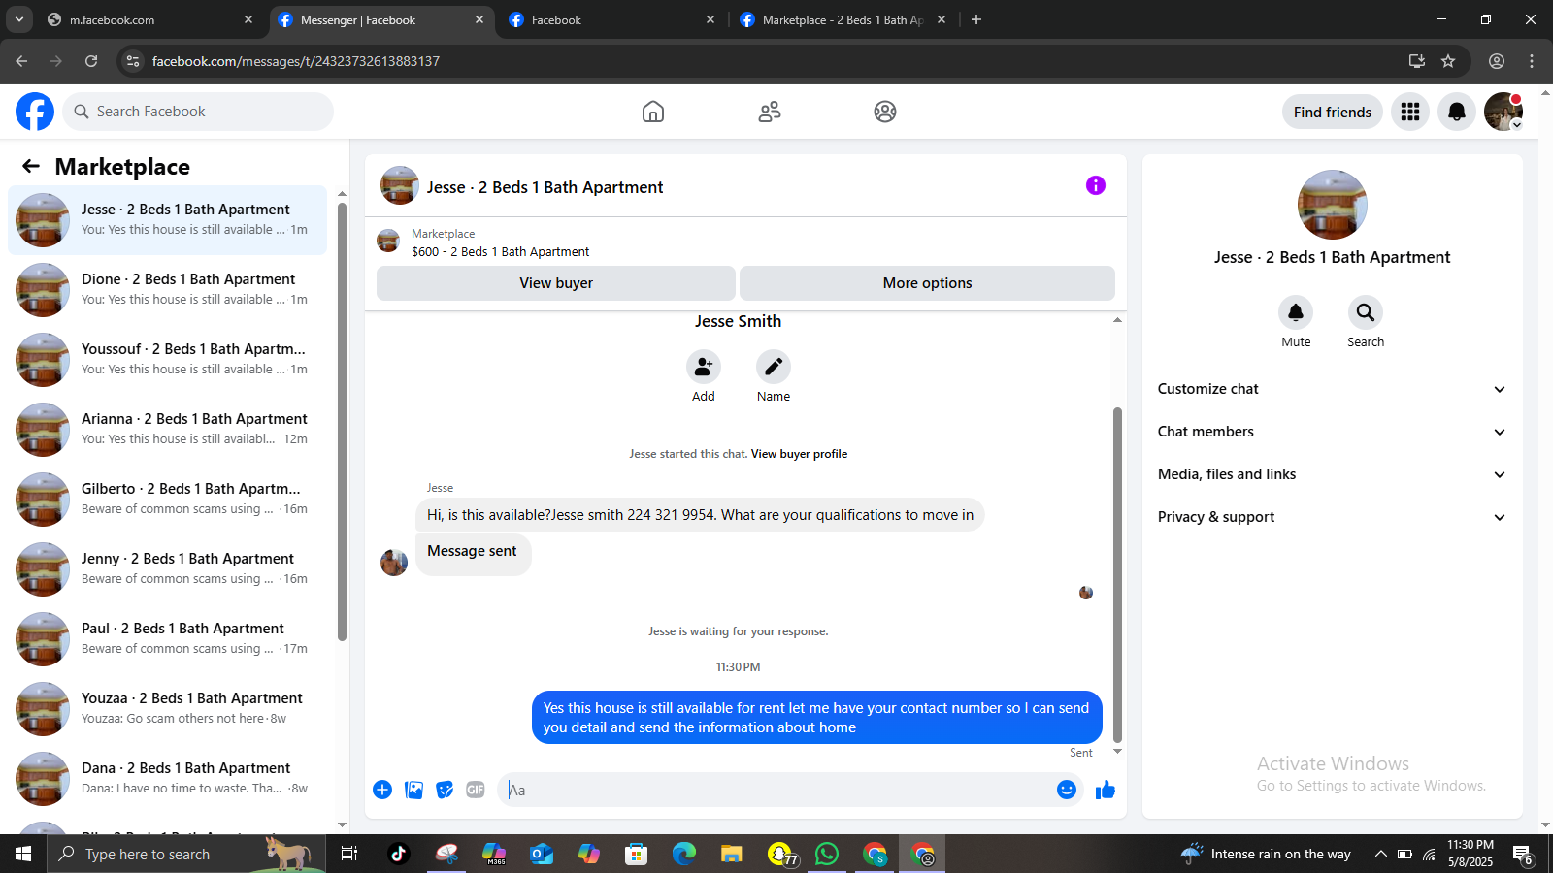Open the Groups icon in top navigation

(885, 112)
